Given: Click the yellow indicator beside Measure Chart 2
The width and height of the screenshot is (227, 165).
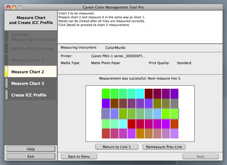Looking at the screenshot, I should click(7, 72).
